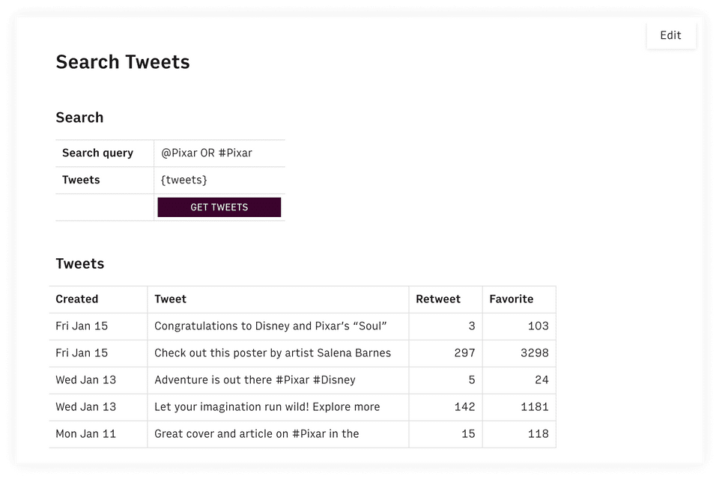Click the Retweet column header
This screenshot has height=479, width=719.
[438, 299]
